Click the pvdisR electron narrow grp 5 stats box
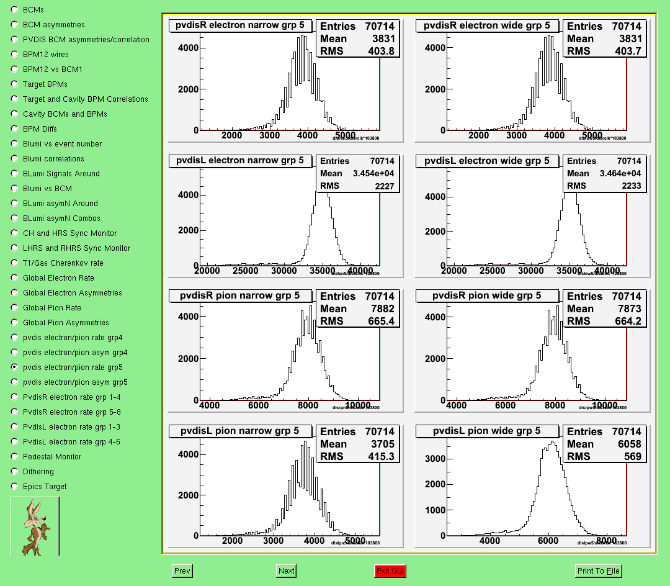 (358, 38)
